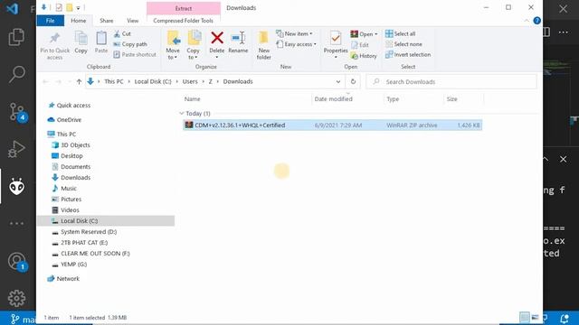Screen dimensions: 579x325
Task: Open VS Code Run and Debug icon
Action: pyautogui.click(x=16, y=149)
